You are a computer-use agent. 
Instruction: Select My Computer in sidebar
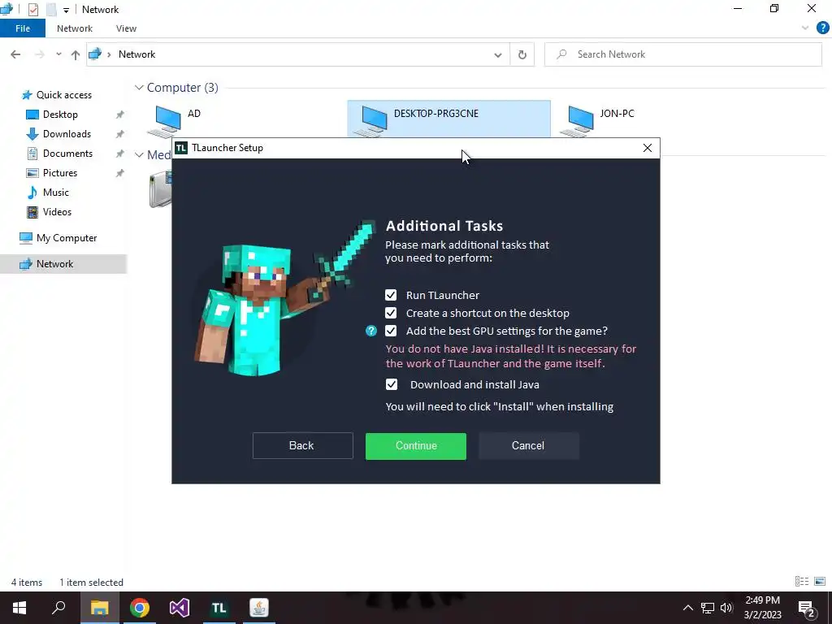pyautogui.click(x=67, y=238)
